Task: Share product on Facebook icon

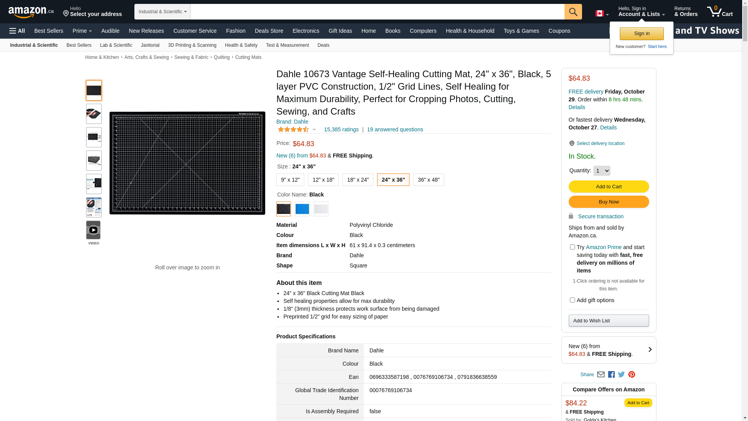Action: (x=611, y=375)
